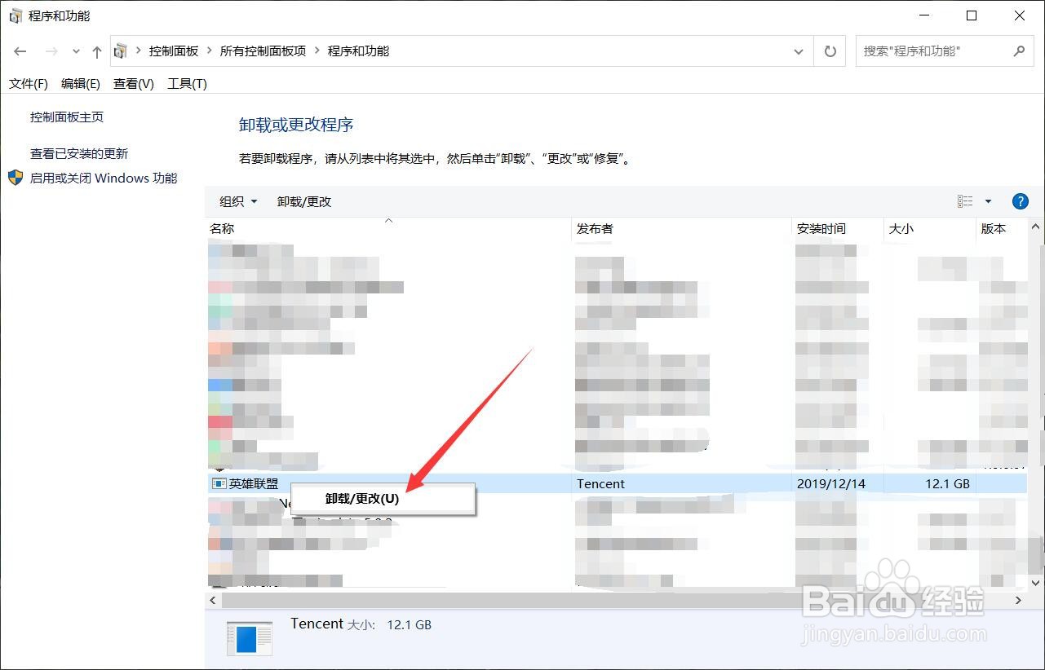Open 控制面板主页 link
This screenshot has width=1045, height=670.
[x=67, y=117]
